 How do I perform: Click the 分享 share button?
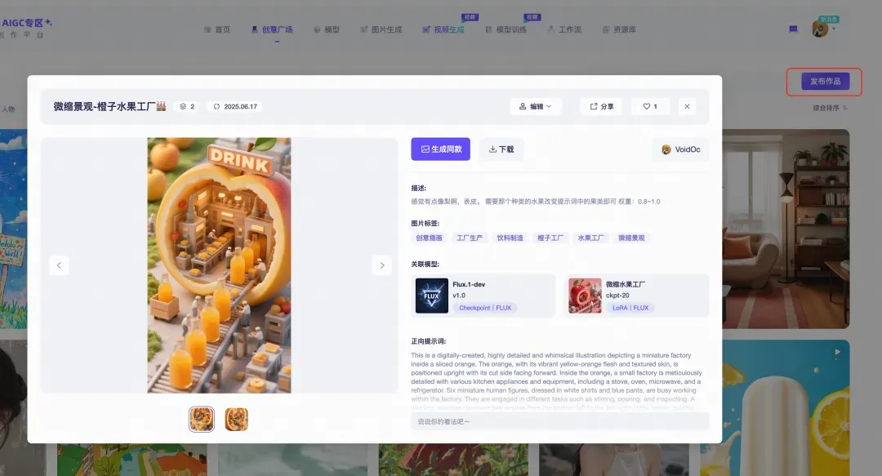point(601,106)
